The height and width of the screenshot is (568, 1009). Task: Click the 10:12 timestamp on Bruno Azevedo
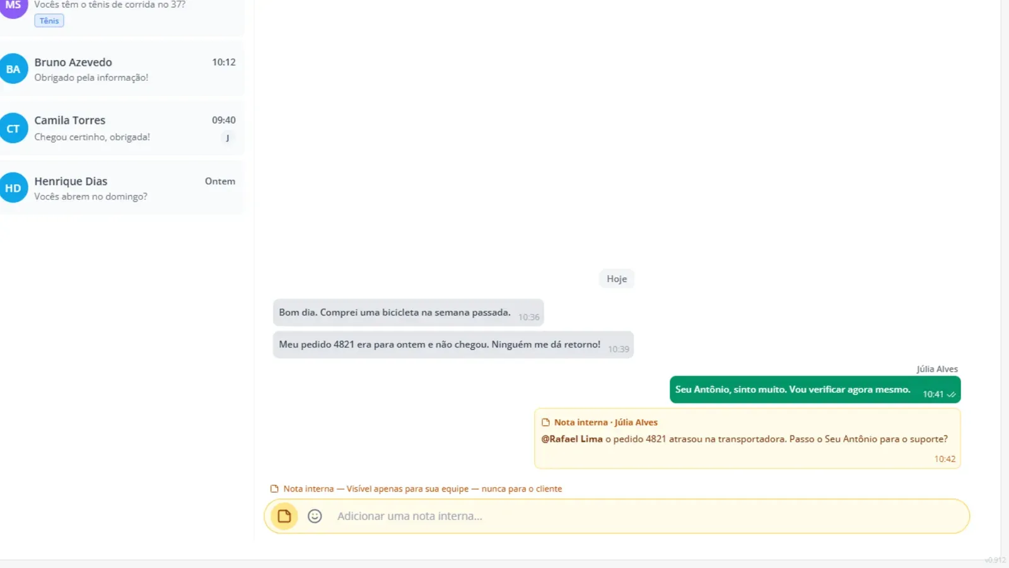(224, 62)
